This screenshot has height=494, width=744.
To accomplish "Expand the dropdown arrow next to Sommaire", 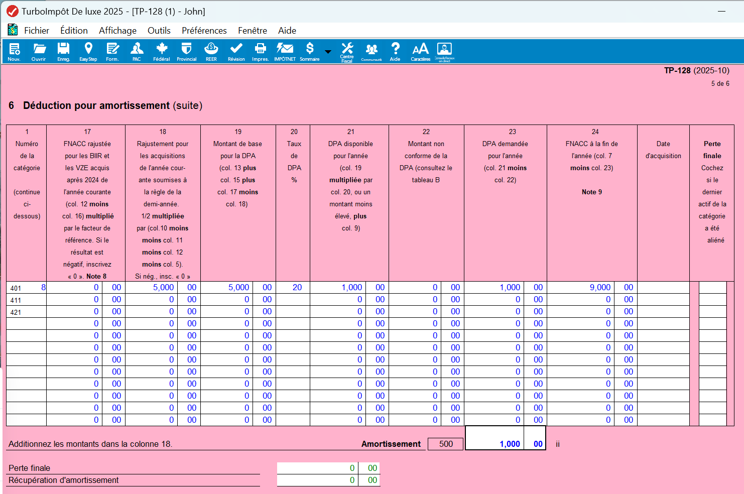I will 328,52.
